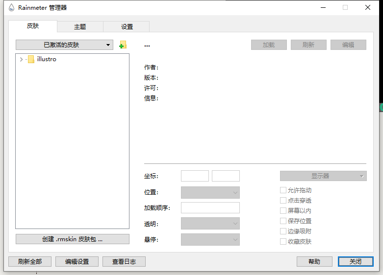383x275 pixels.
Task: Close the Rainmeter manager window
Action: [368, 7]
